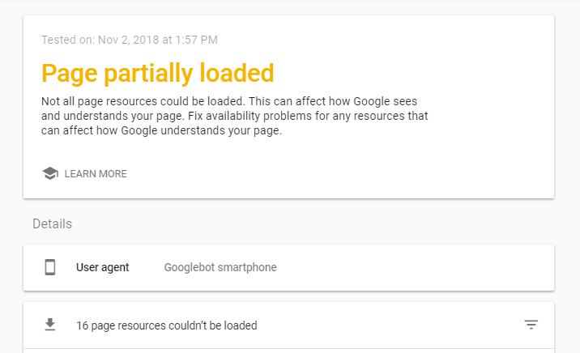The width and height of the screenshot is (580, 353).
Task: Click the download arrow resources icon
Action: [50, 325]
